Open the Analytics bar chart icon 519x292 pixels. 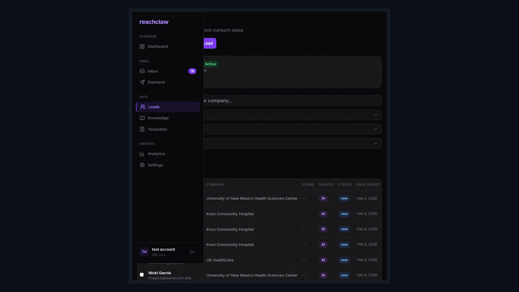(142, 154)
